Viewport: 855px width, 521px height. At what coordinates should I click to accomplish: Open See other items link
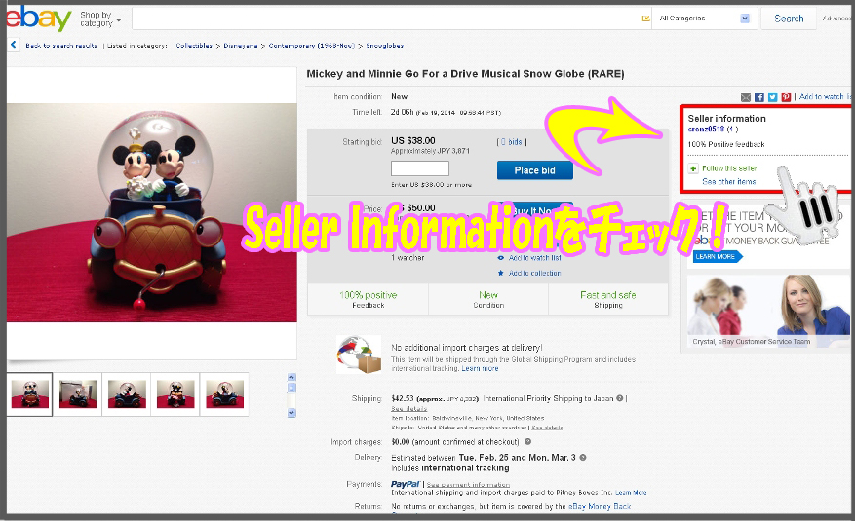728,182
